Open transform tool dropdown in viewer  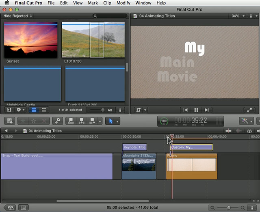[145, 110]
